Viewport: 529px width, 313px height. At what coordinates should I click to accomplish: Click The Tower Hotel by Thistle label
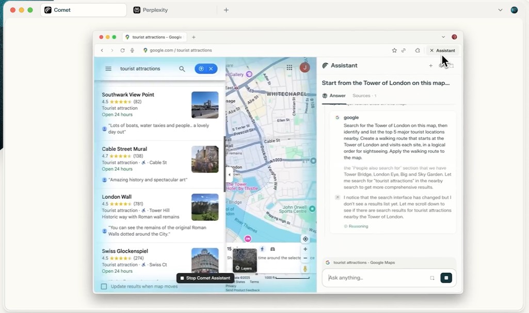242,186
